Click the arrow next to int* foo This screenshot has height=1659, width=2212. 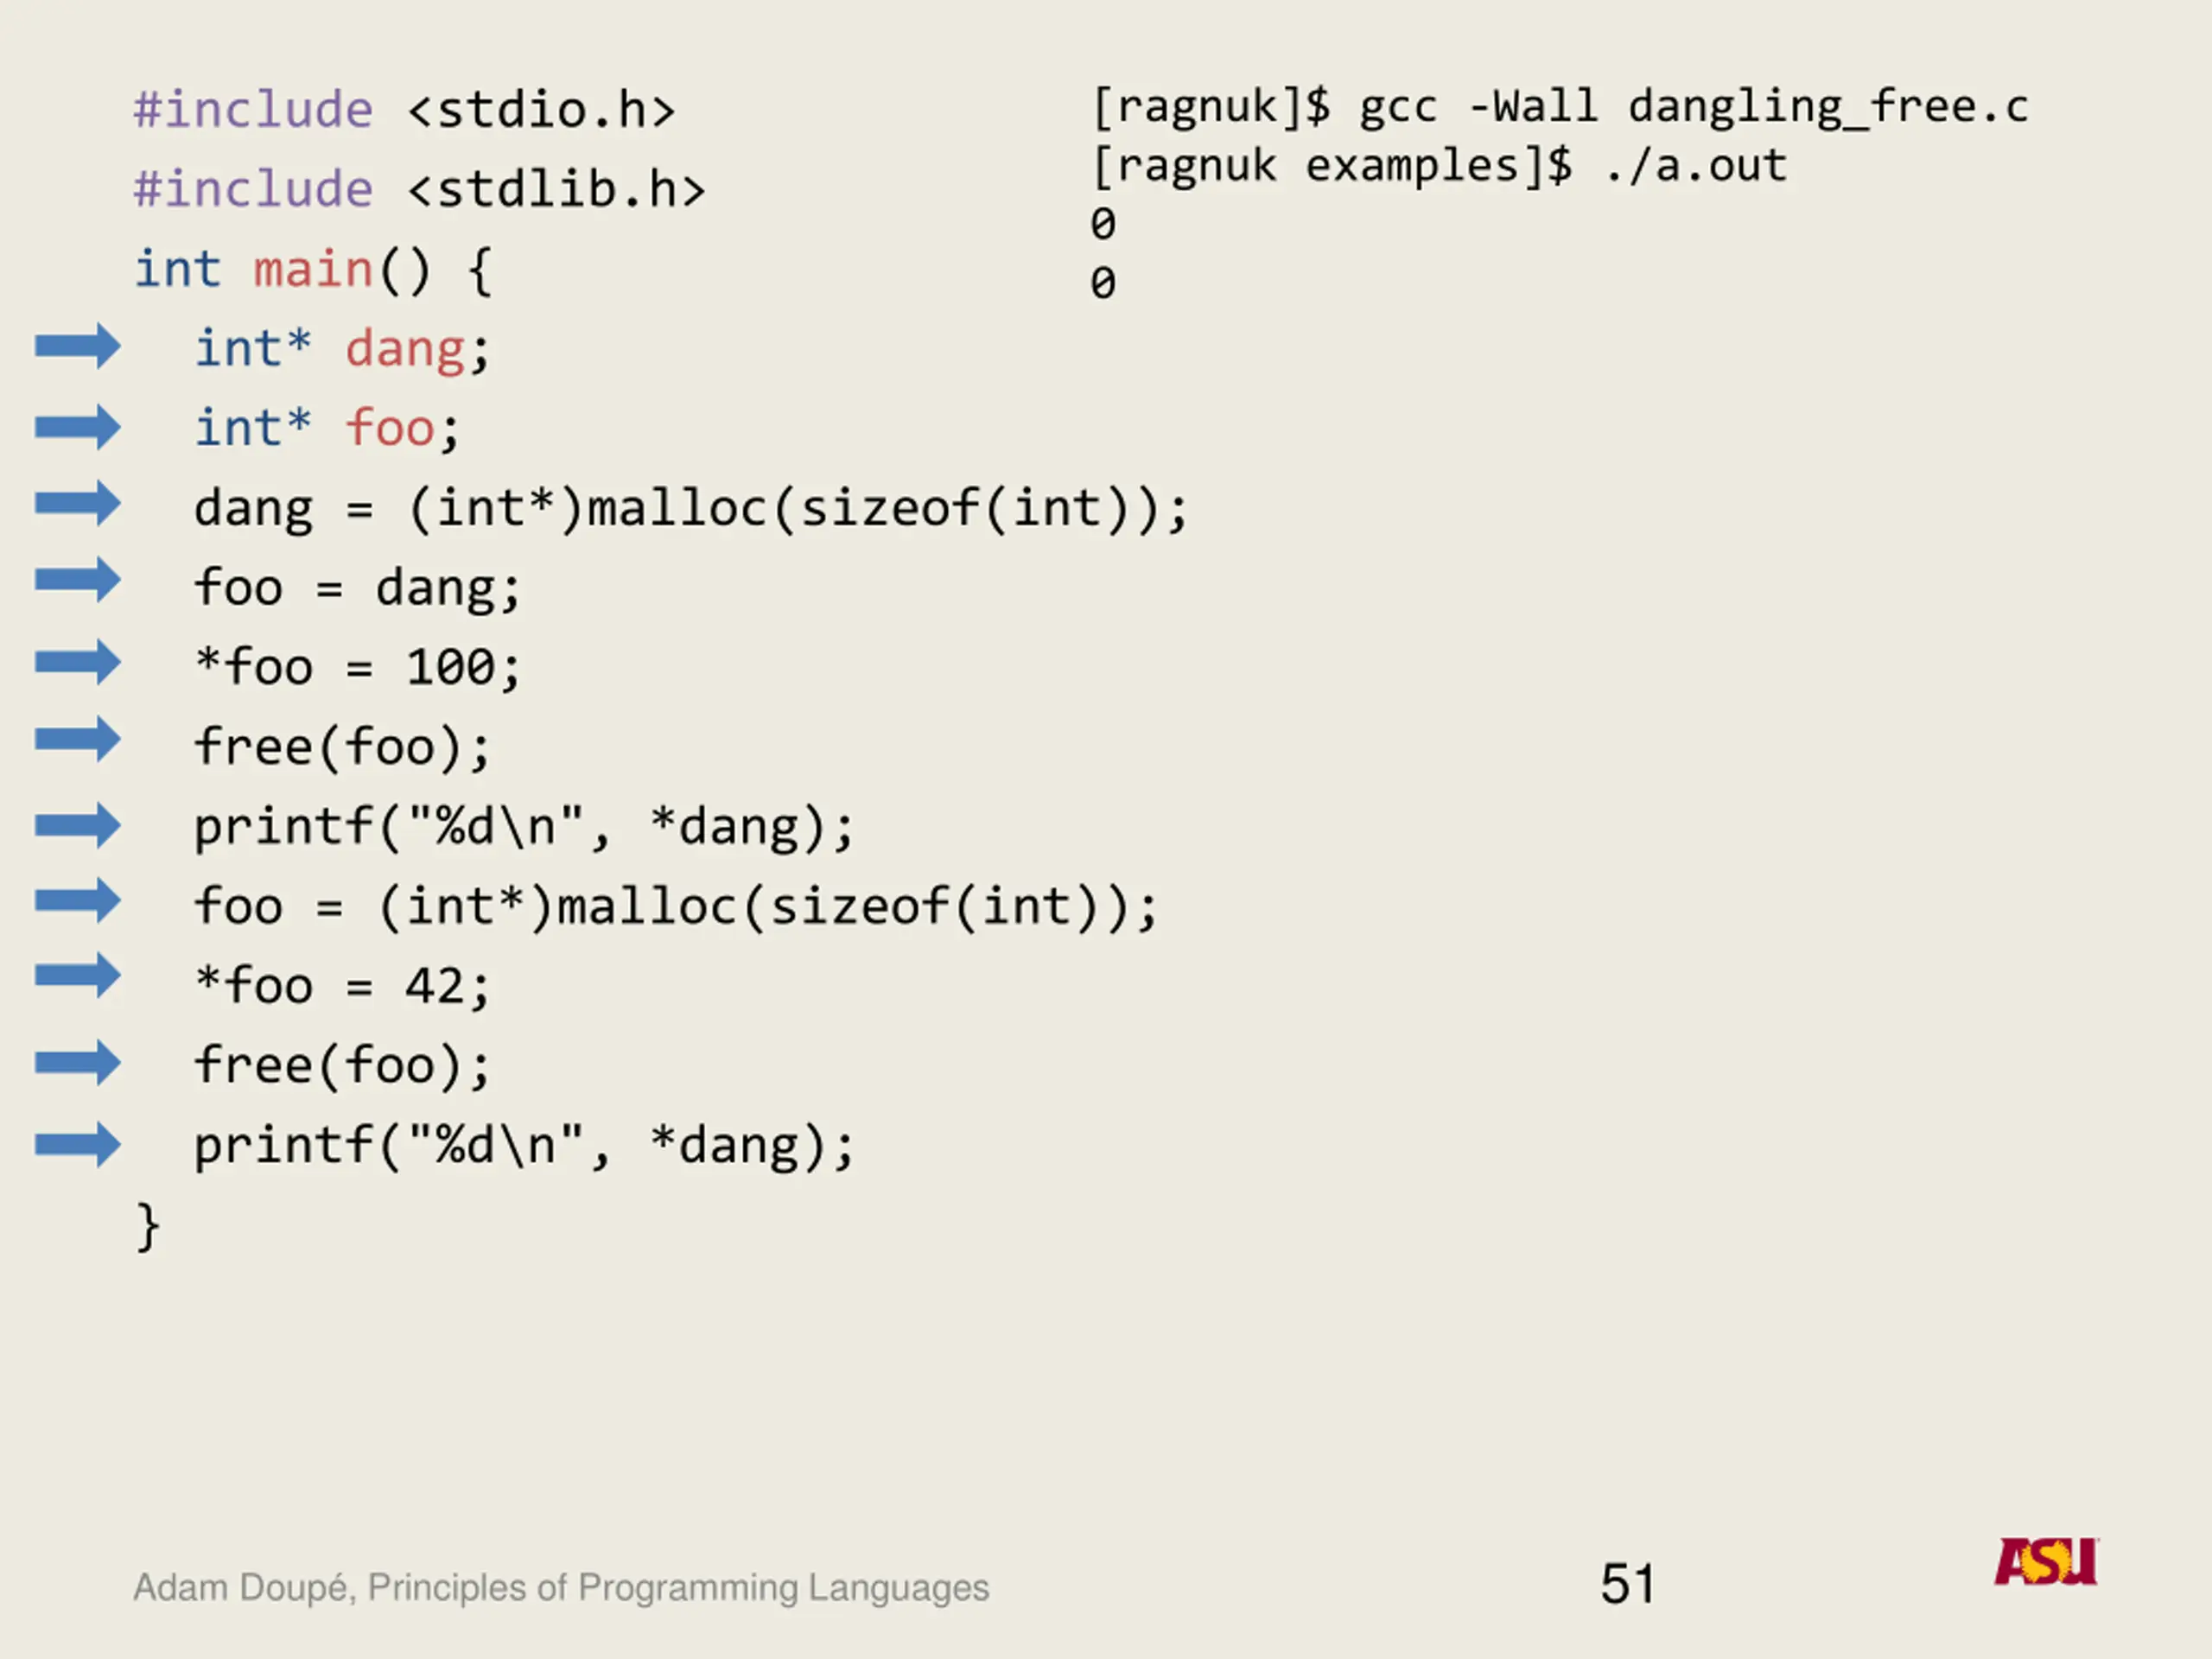click(78, 427)
